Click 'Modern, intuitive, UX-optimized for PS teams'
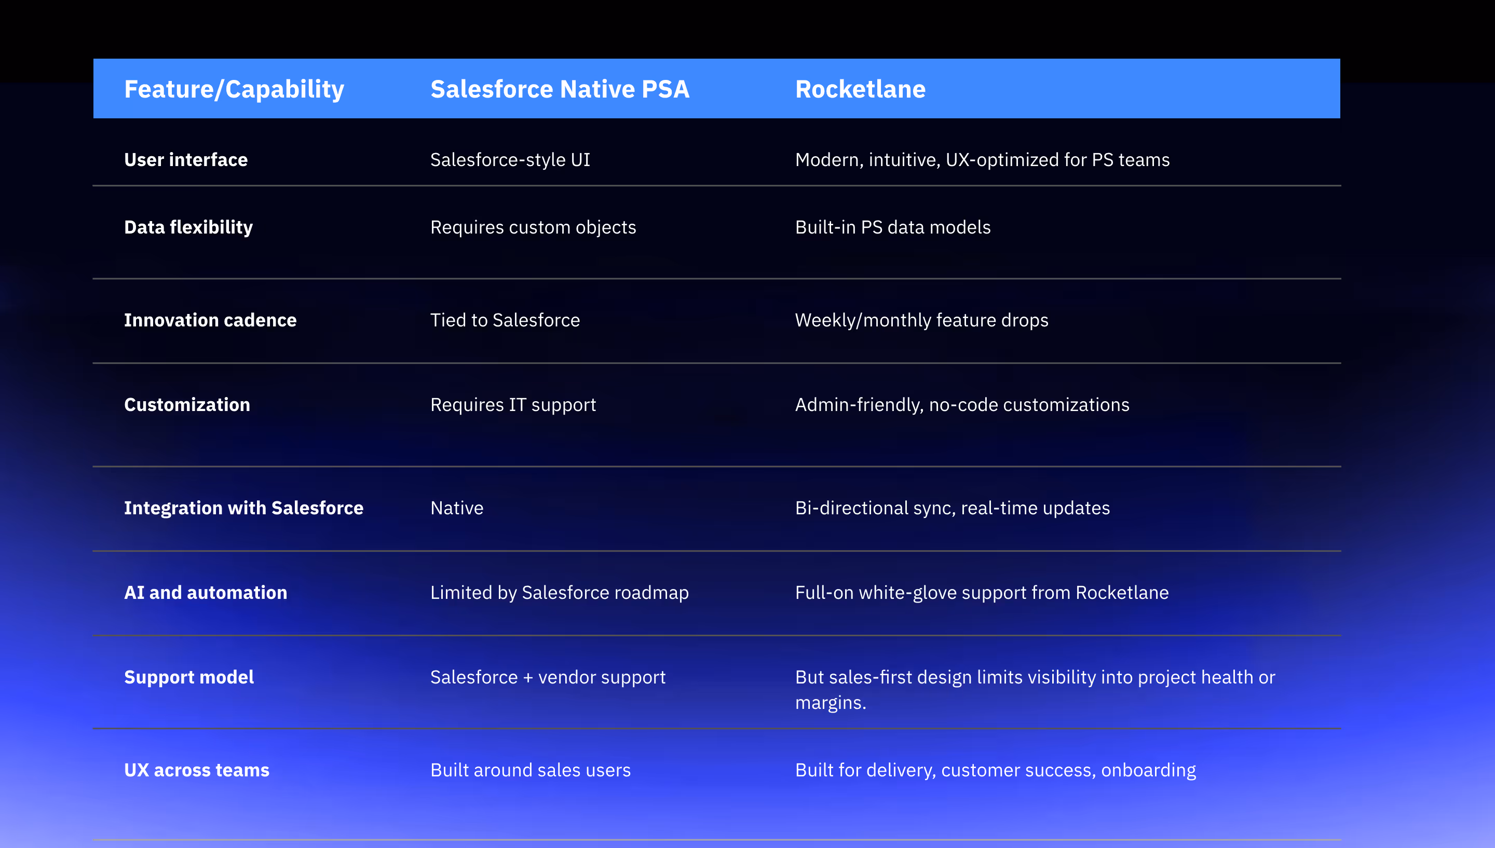 pyautogui.click(x=982, y=159)
